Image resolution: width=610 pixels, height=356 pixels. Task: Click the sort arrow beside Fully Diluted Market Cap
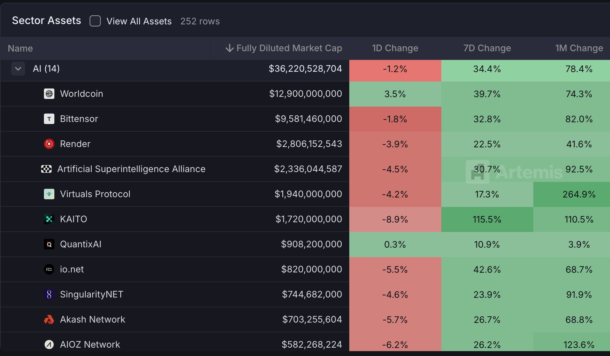click(x=229, y=48)
